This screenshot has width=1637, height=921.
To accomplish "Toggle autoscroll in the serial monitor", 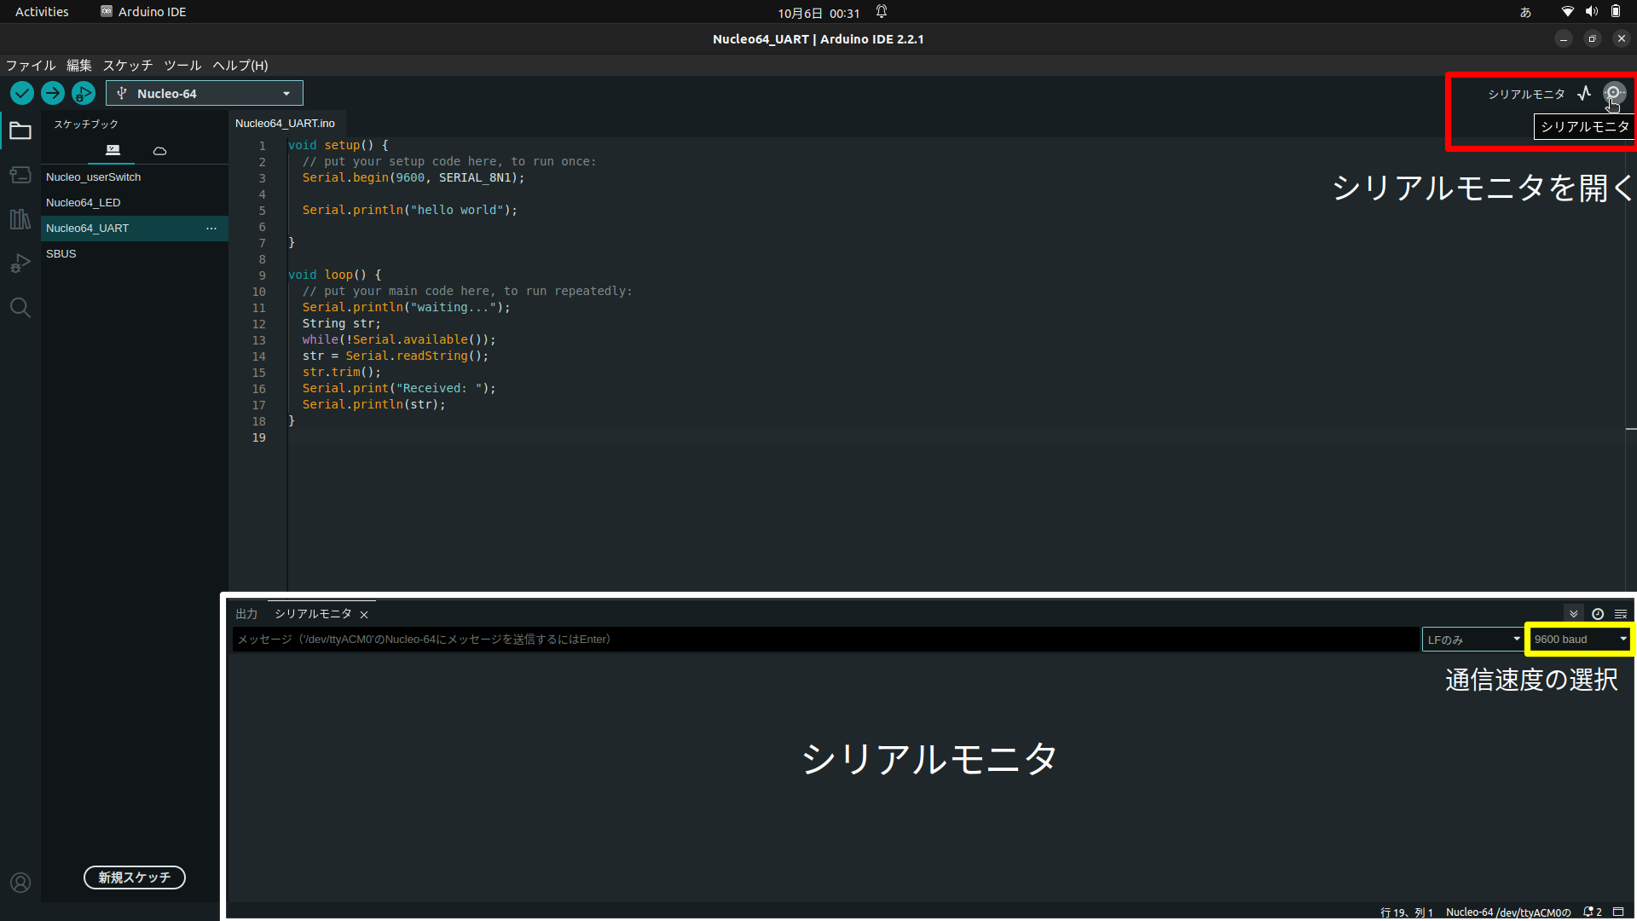I will tap(1574, 614).
